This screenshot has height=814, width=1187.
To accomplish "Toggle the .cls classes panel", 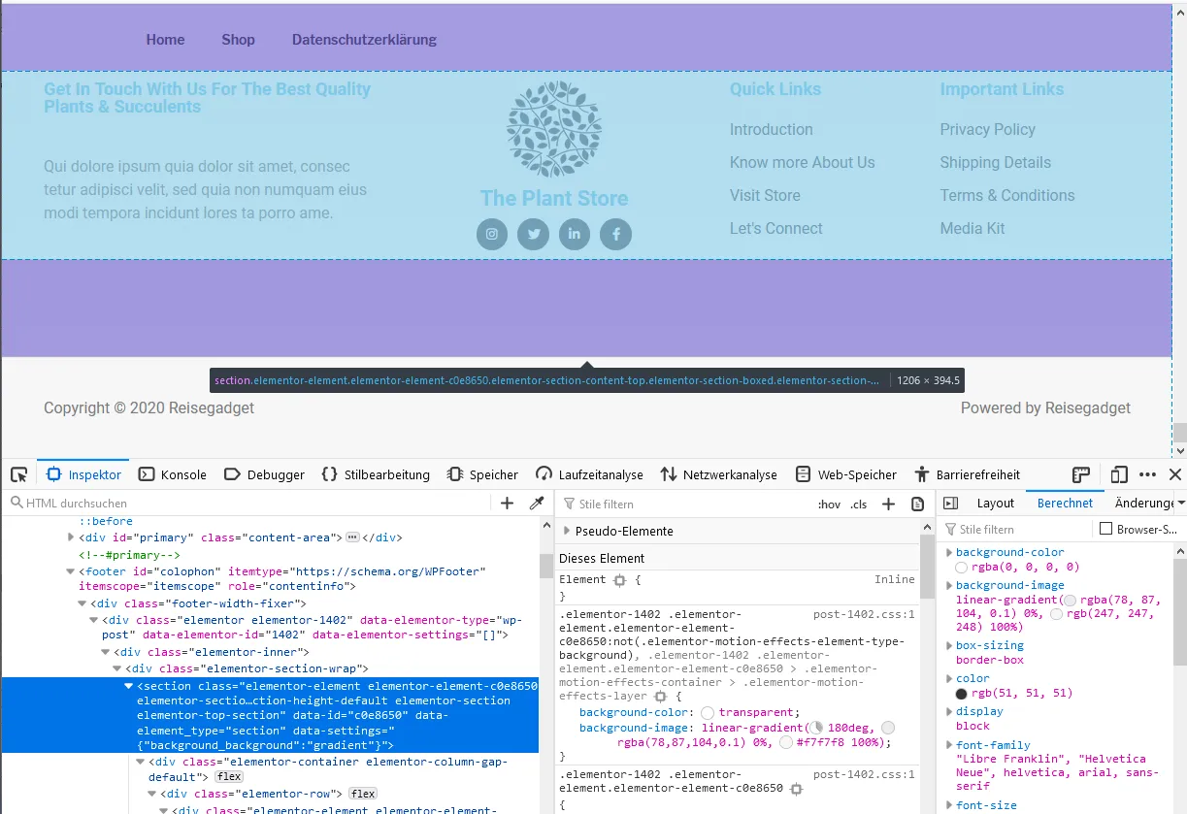I will pyautogui.click(x=859, y=505).
